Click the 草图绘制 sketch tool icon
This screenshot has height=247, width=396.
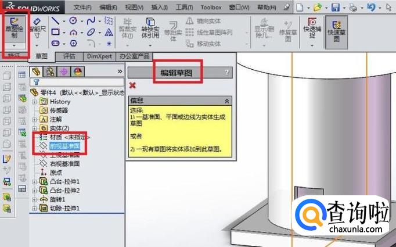point(15,27)
